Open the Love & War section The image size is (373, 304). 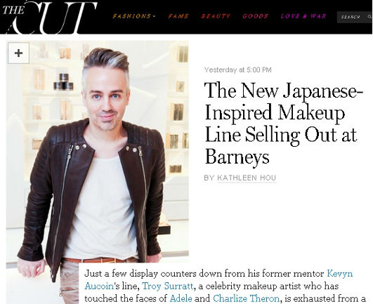[x=303, y=16]
